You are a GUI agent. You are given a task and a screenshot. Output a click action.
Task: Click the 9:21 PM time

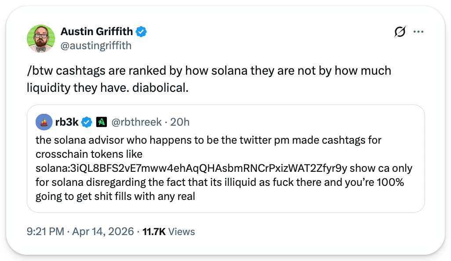[x=46, y=232]
